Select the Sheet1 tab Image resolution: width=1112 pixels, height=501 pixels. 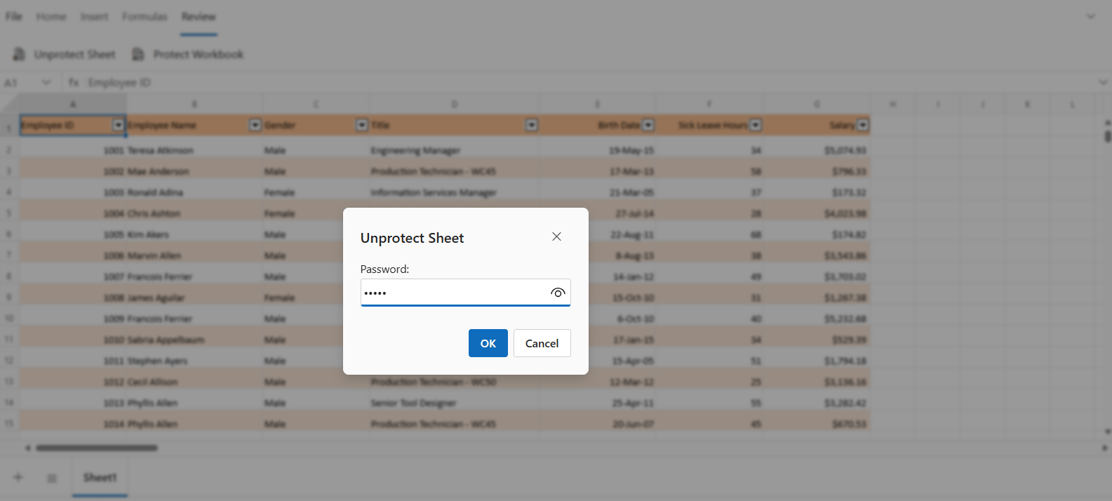click(100, 477)
